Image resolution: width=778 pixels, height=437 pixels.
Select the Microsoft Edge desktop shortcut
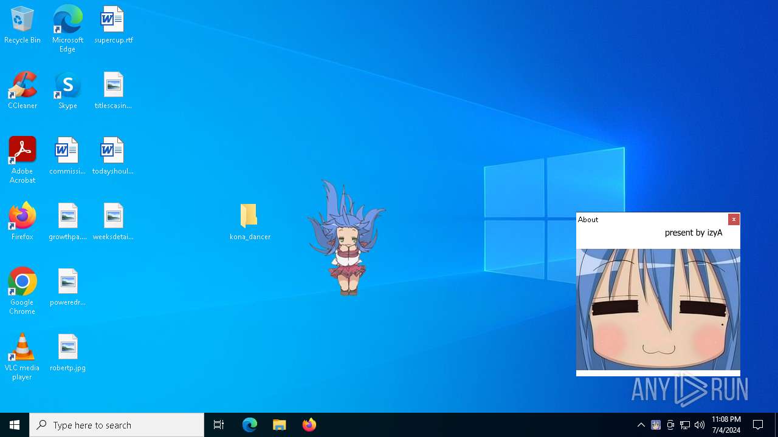tap(67, 29)
